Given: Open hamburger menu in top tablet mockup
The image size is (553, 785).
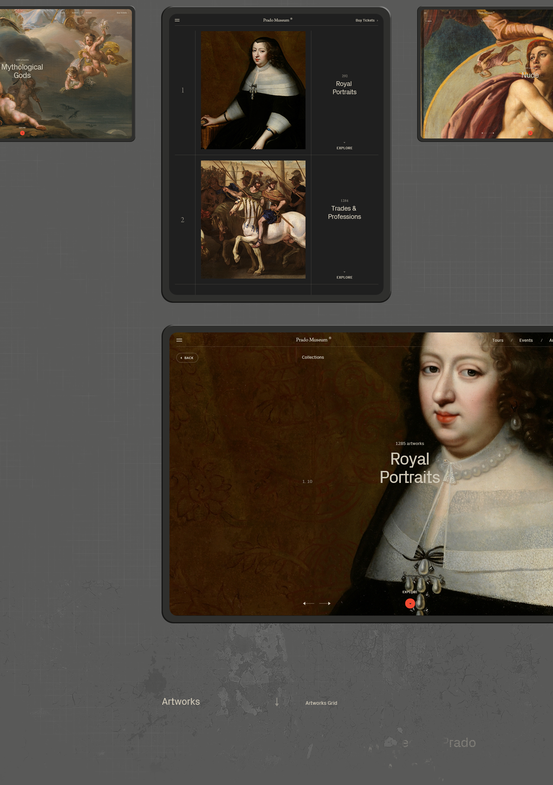Looking at the screenshot, I should point(177,20).
